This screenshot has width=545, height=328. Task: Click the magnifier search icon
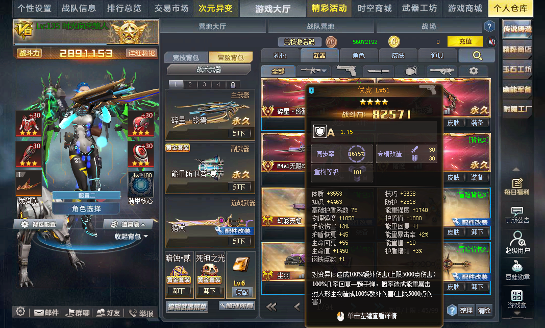point(477,56)
